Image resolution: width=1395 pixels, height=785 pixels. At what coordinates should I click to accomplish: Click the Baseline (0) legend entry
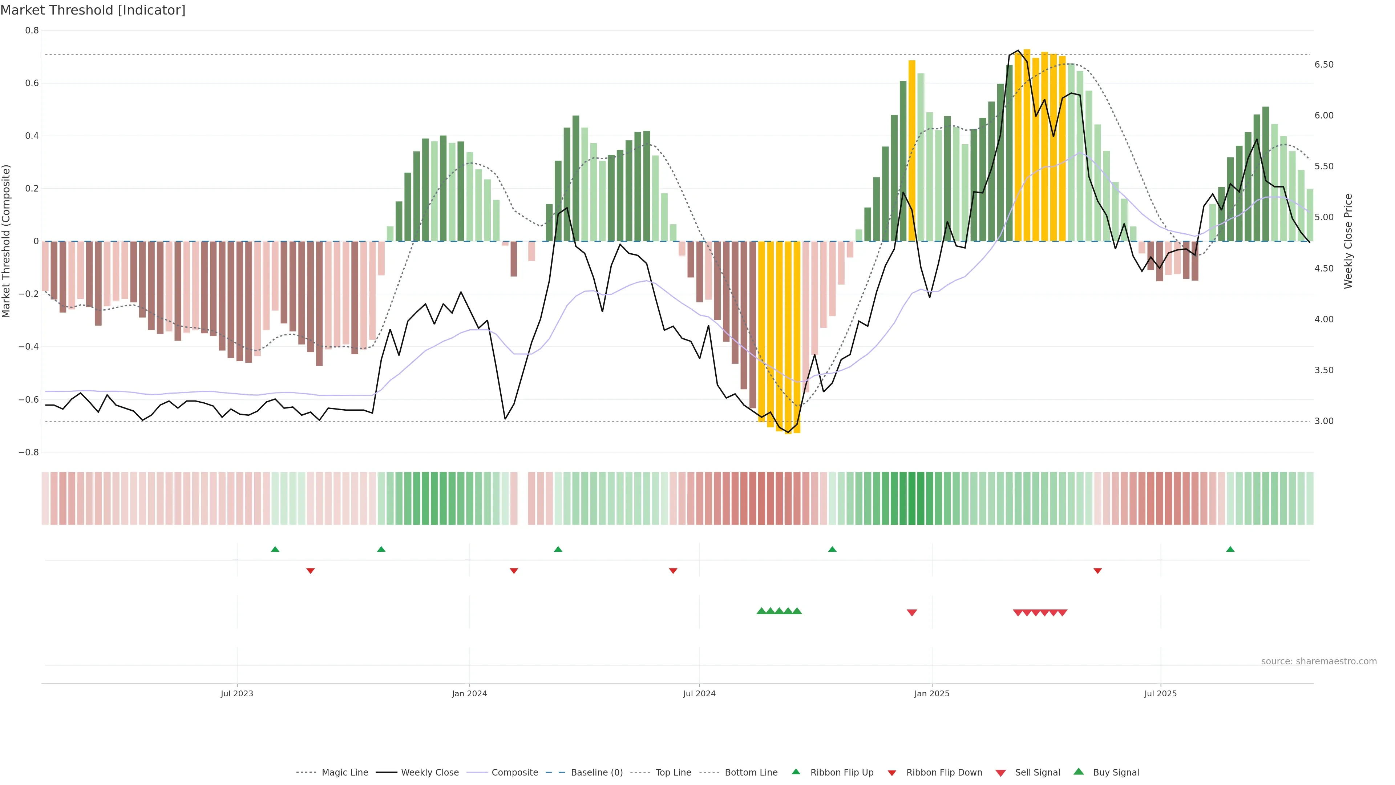(x=597, y=773)
